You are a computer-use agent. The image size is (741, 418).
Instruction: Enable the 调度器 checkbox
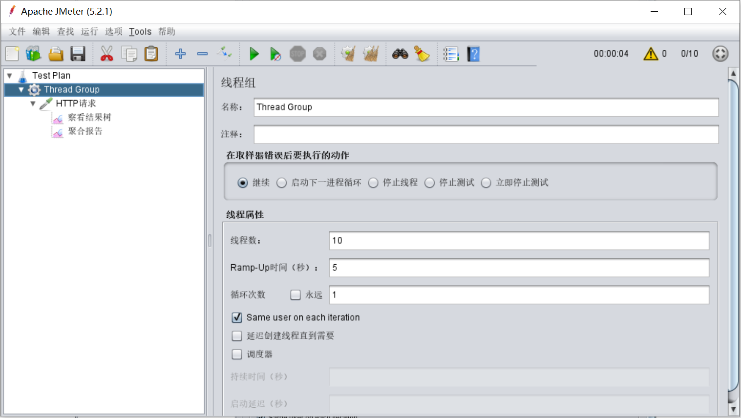tap(237, 355)
